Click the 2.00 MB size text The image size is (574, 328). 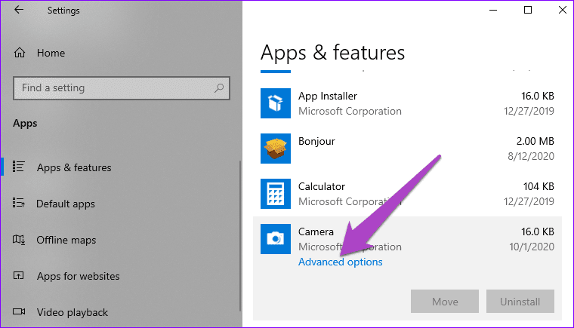tap(535, 141)
